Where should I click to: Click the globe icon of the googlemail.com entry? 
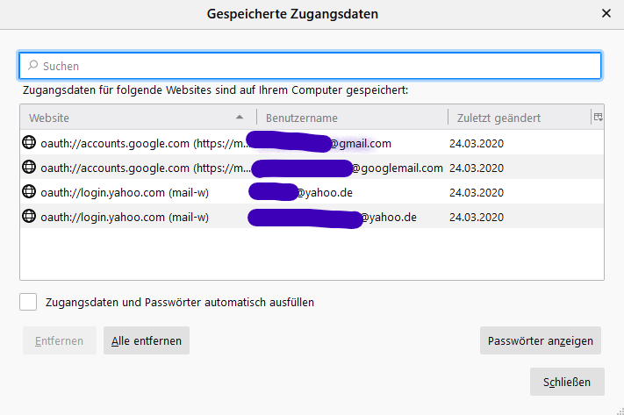point(29,168)
